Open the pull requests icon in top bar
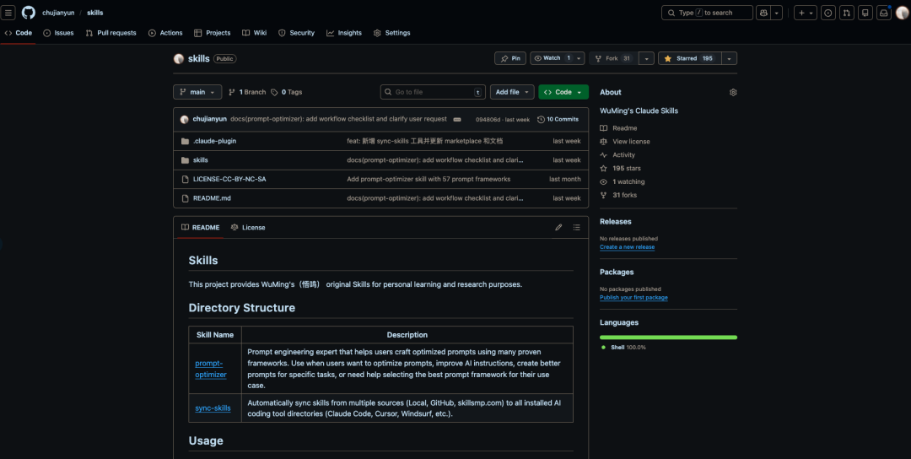 [x=847, y=12]
